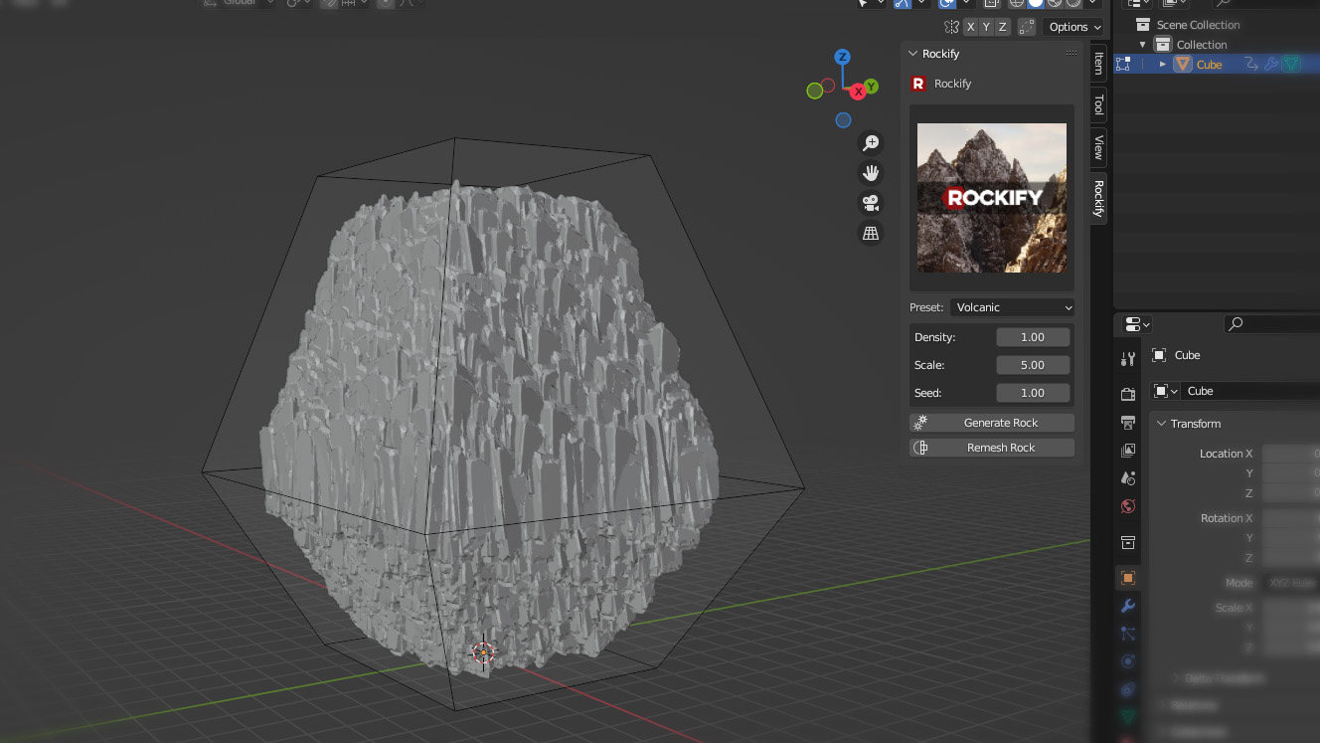Click the Location X value field
The width and height of the screenshot is (1320, 743).
click(x=1291, y=454)
